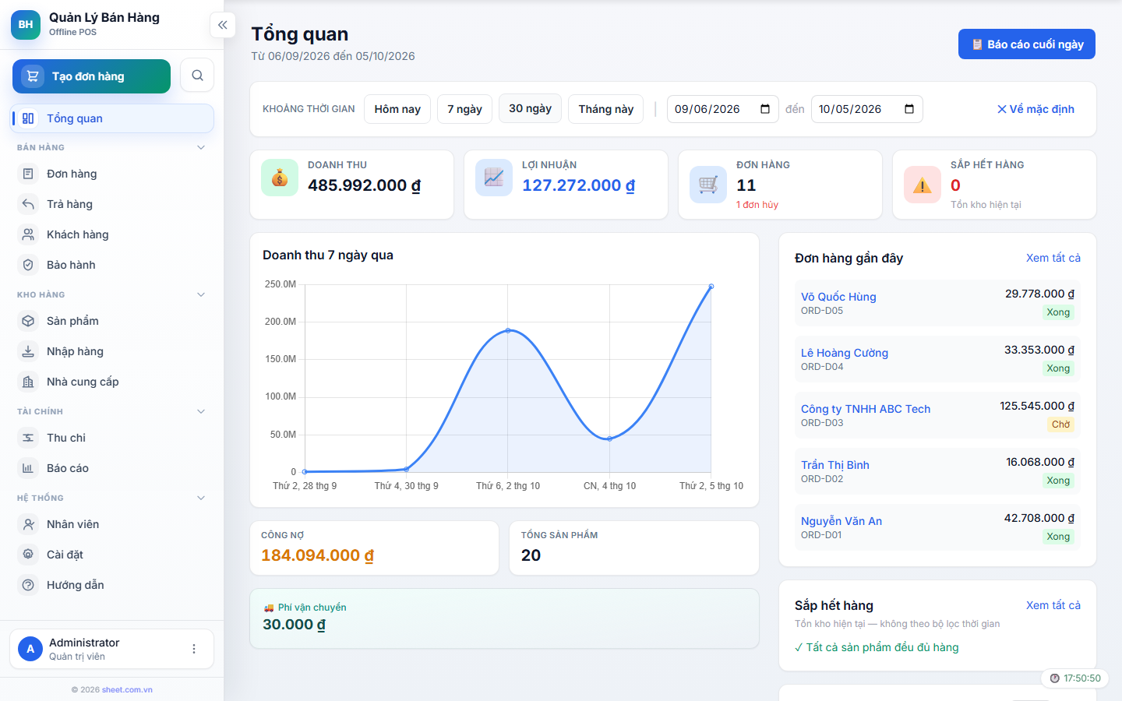Click the Thứ 6, 2 thg 10 chart point

click(508, 330)
